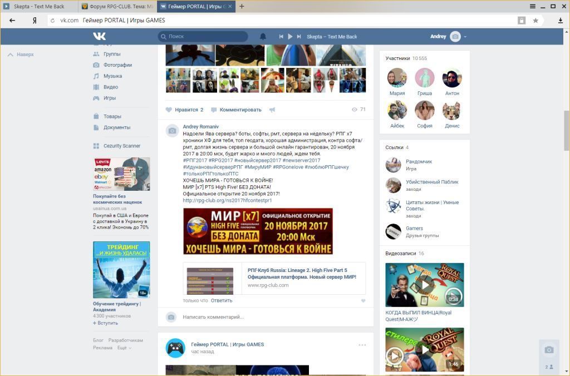
Task: Open the notifications bell icon
Action: coord(263,36)
